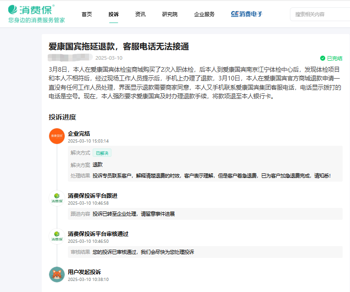The height and width of the screenshot is (292, 350).
Task: Click 投诉已转至企业处理 follow-up text
Action: pyautogui.click(x=133, y=214)
